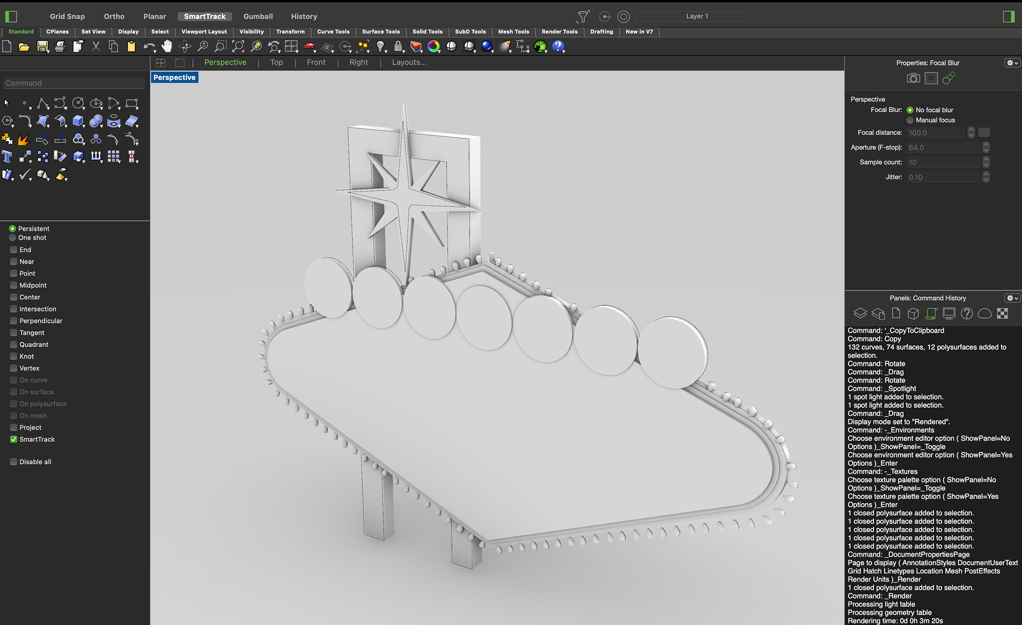Click the Perspective viewport title label
Image resolution: width=1022 pixels, height=625 pixels.
(x=175, y=78)
